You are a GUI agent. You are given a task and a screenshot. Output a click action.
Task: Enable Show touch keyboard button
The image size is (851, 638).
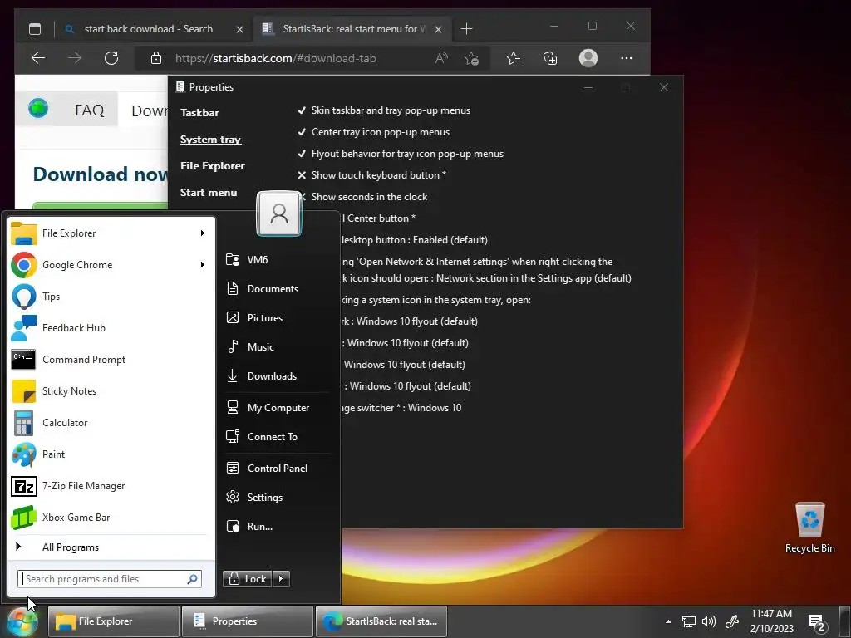point(371,175)
